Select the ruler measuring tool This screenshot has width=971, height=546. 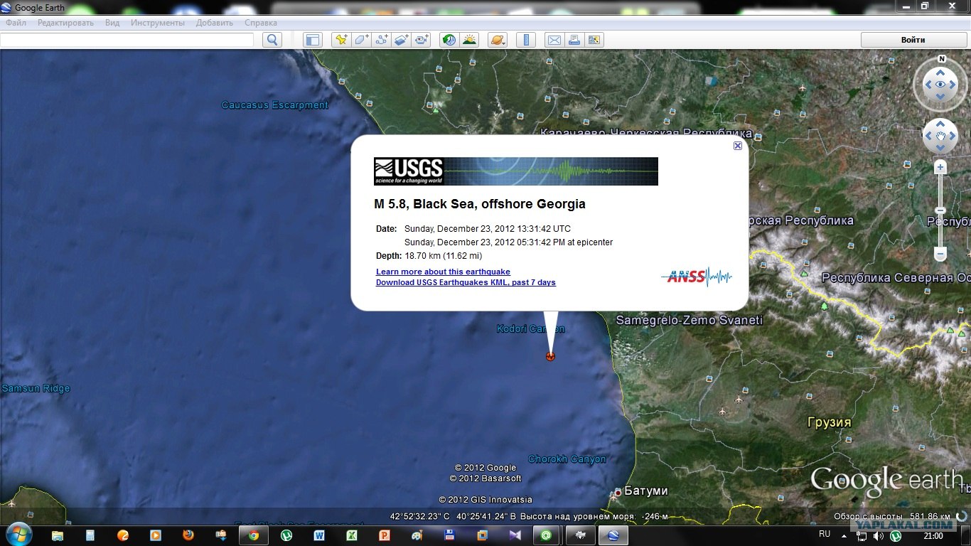point(526,40)
